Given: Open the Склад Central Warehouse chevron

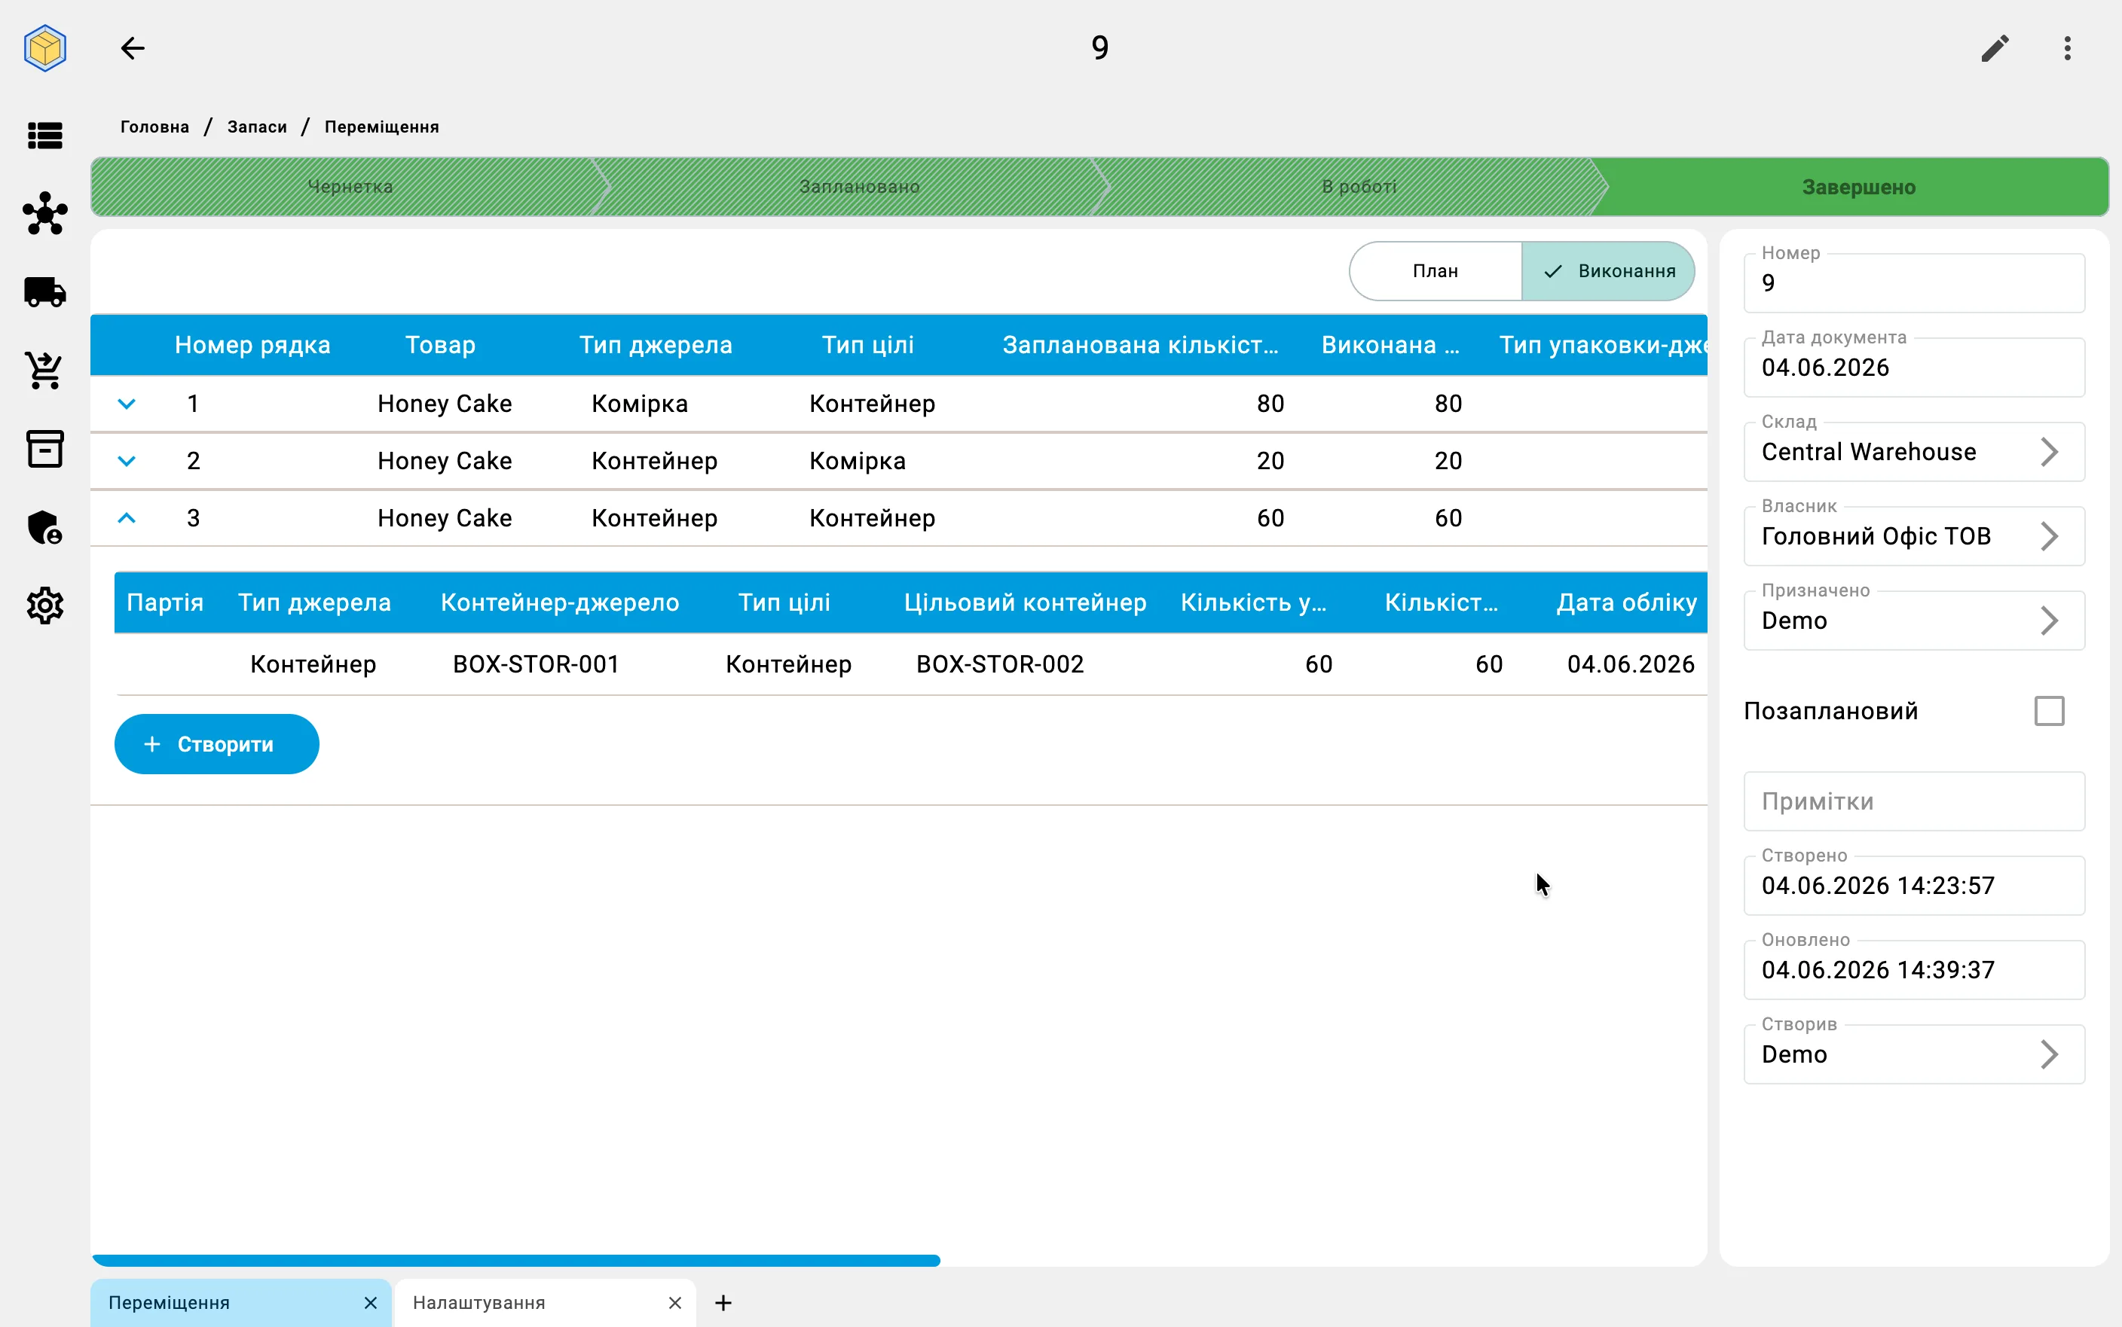Looking at the screenshot, I should point(2049,452).
